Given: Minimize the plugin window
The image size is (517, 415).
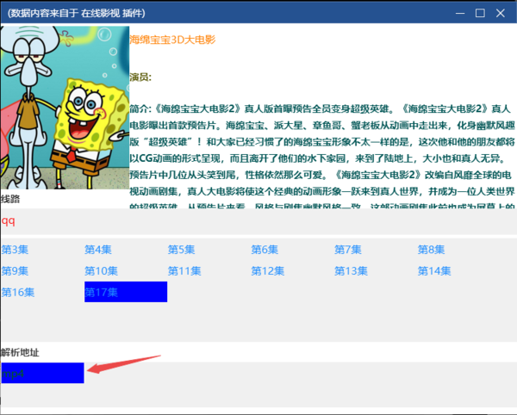Looking at the screenshot, I should click(460, 13).
